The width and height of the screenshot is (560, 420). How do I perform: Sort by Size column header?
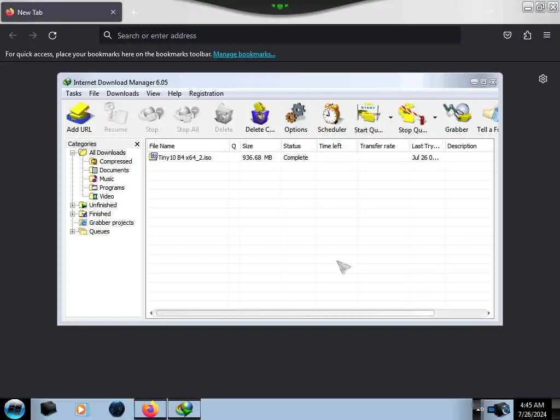pyautogui.click(x=260, y=146)
